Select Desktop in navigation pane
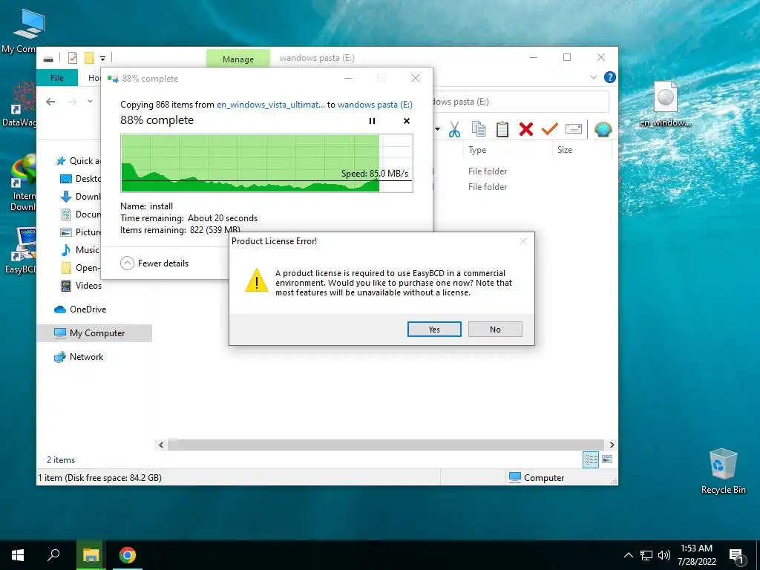Viewport: 760px width, 570px height. [x=82, y=179]
